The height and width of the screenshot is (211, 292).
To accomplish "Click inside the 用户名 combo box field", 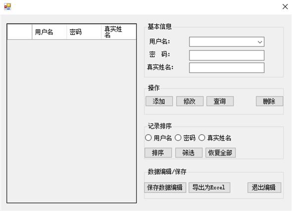I will point(227,42).
